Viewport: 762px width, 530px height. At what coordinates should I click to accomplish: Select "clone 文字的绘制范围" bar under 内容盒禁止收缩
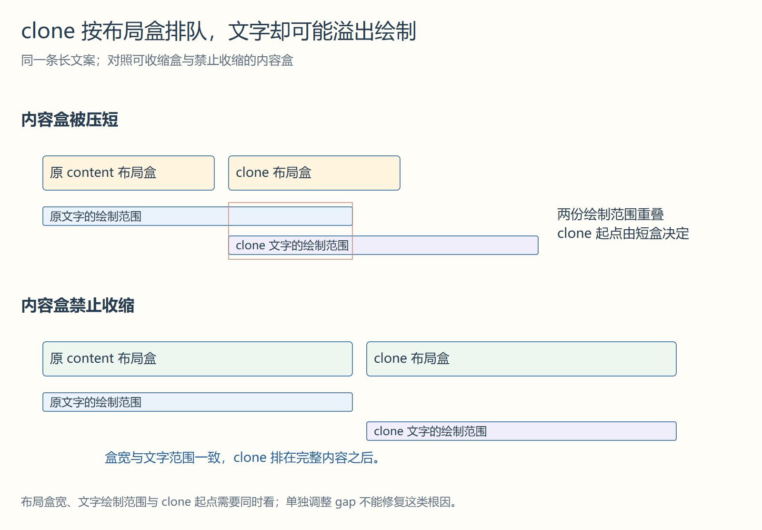pyautogui.click(x=521, y=431)
